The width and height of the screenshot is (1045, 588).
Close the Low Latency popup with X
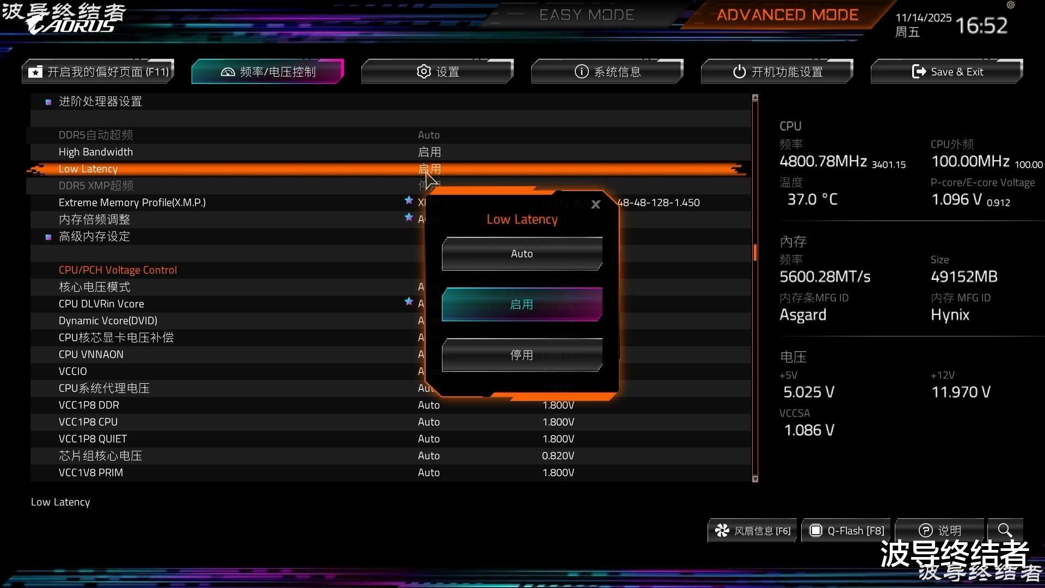coord(595,205)
